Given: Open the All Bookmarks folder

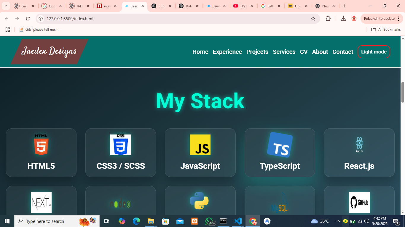Looking at the screenshot, I should tap(386, 30).
